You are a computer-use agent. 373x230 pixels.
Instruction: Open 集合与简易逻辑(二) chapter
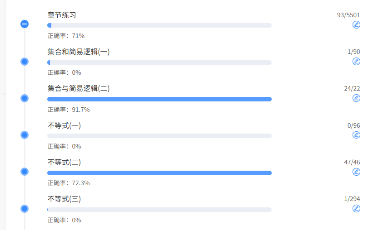78,89
